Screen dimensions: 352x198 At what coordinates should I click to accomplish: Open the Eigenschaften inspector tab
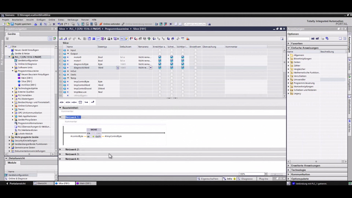[x=208, y=179]
